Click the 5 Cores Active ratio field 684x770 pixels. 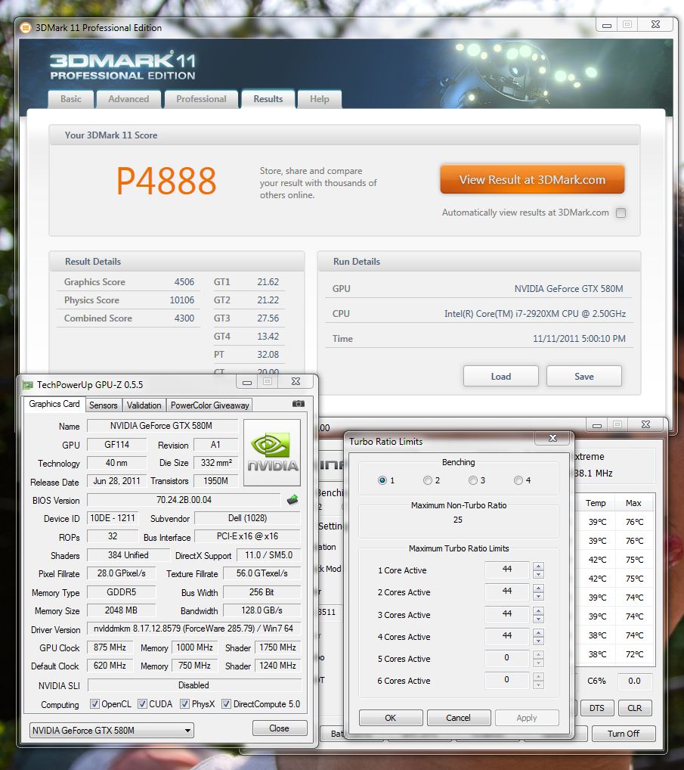click(507, 658)
